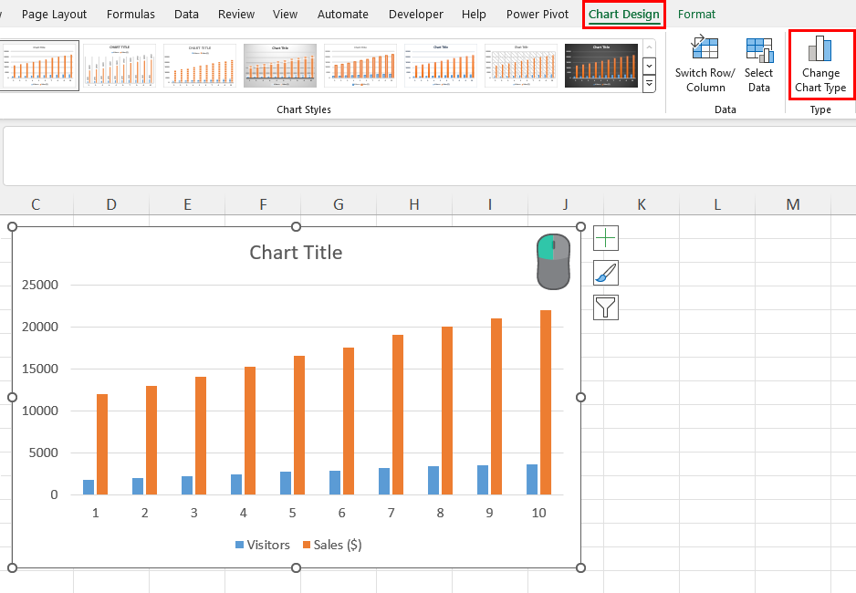The width and height of the screenshot is (856, 593).
Task: Click the Visitors legend entry
Action: coord(263,545)
